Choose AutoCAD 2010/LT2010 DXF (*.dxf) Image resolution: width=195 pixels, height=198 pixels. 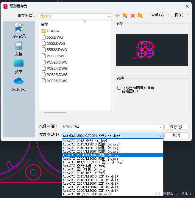click(x=113, y=180)
